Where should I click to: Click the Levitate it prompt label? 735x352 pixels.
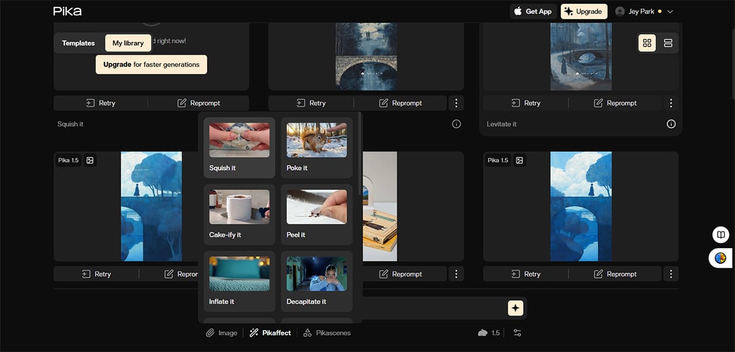coord(502,124)
